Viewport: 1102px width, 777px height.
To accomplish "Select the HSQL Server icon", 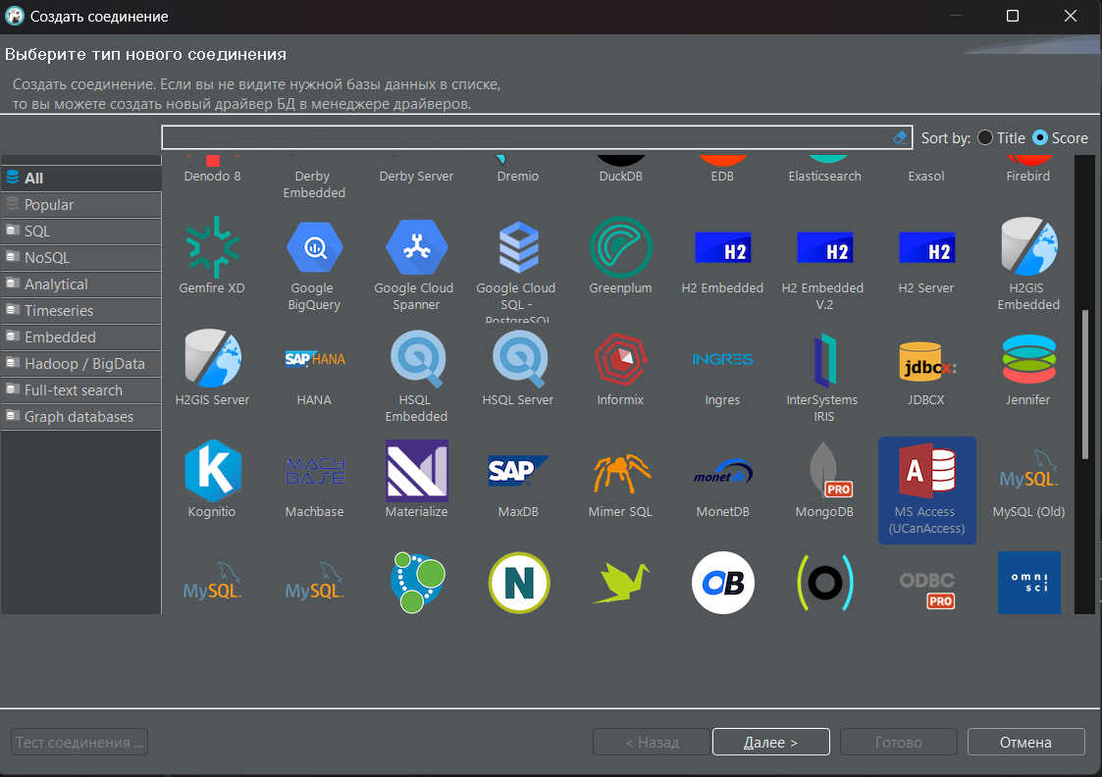I will click(518, 359).
